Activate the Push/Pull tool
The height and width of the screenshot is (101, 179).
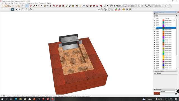coord(50,6)
